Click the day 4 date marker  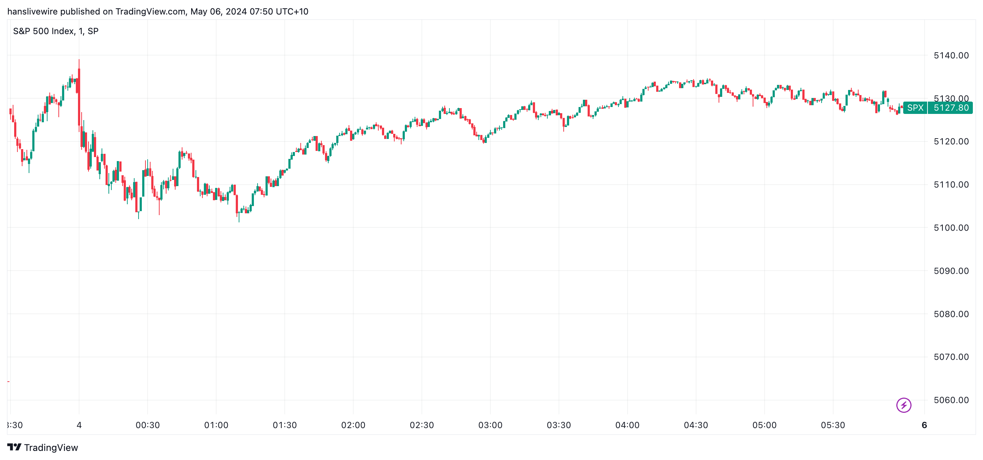tap(79, 425)
